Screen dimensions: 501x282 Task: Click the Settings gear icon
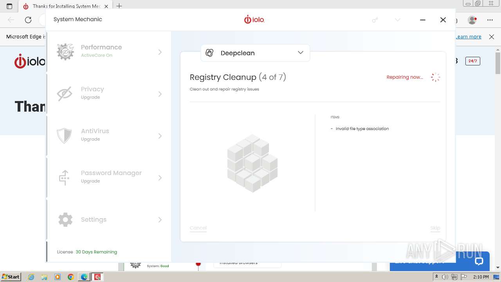65,219
